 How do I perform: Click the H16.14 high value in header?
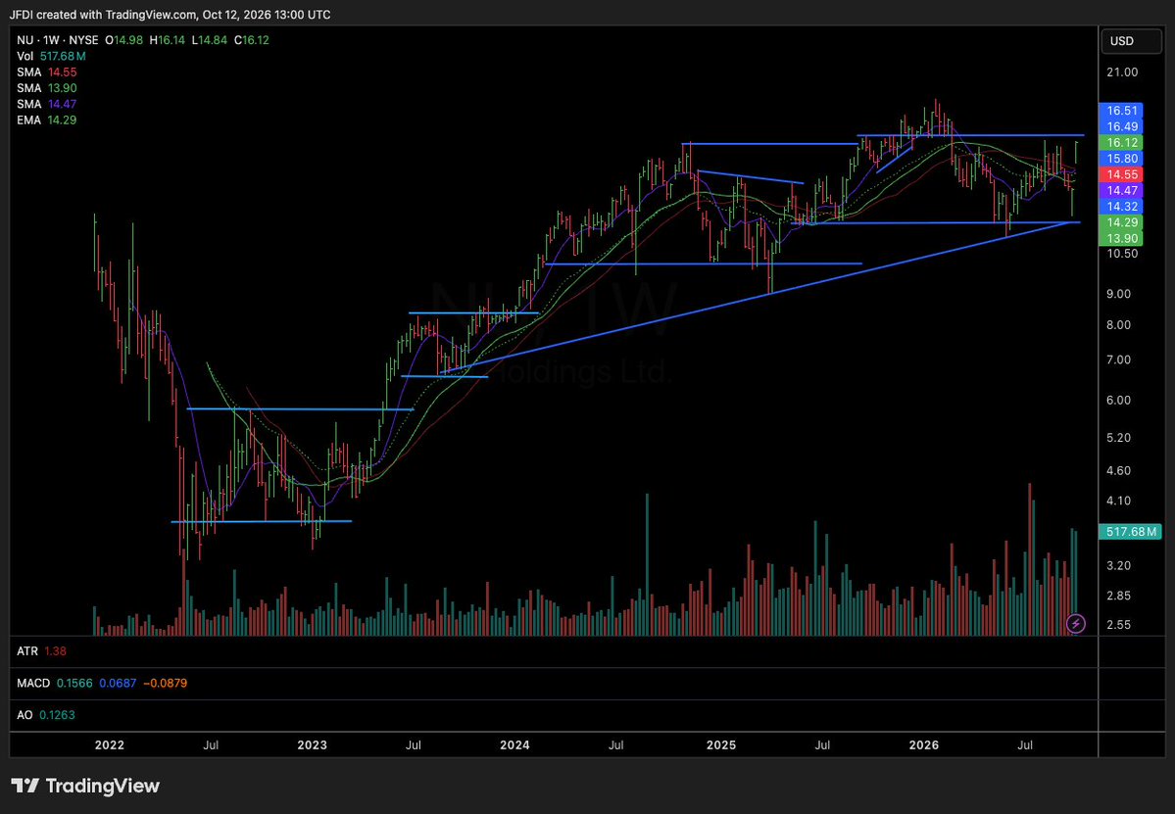pos(168,40)
